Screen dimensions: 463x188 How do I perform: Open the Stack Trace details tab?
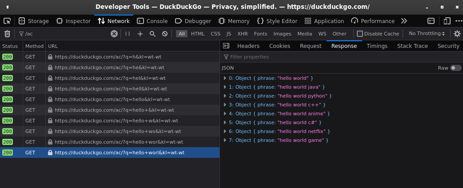pos(412,46)
